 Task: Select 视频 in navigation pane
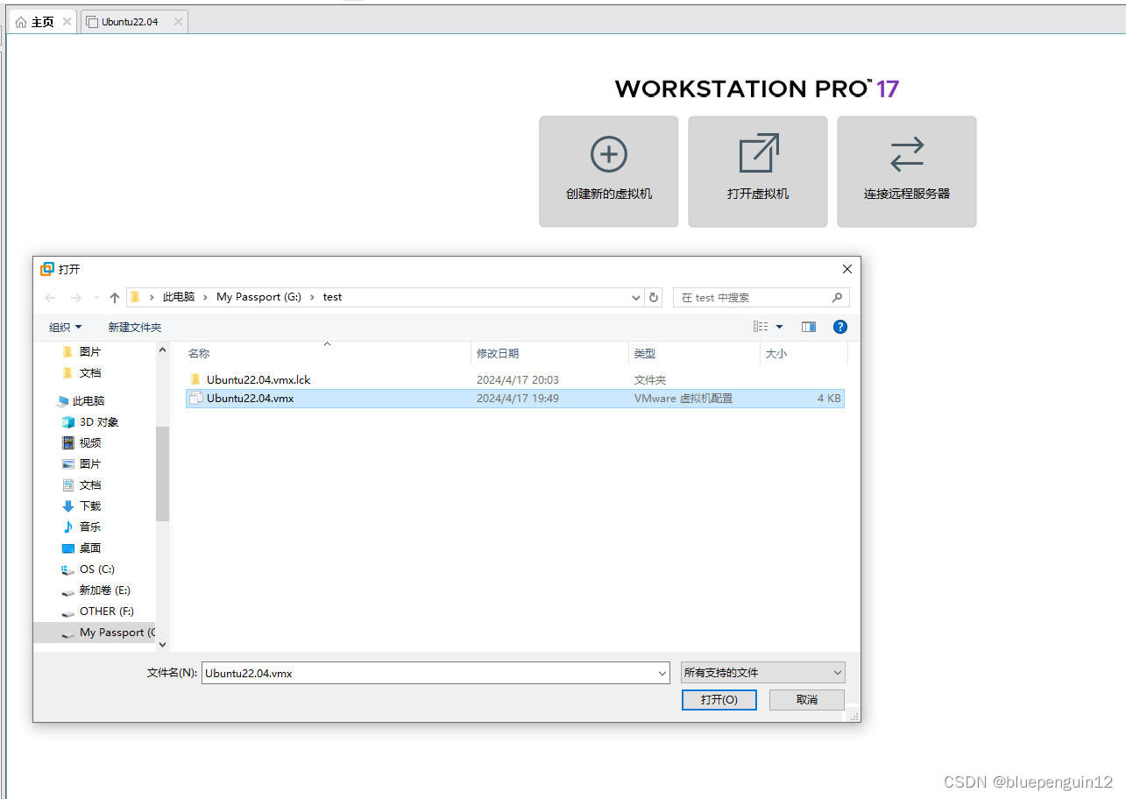(90, 442)
